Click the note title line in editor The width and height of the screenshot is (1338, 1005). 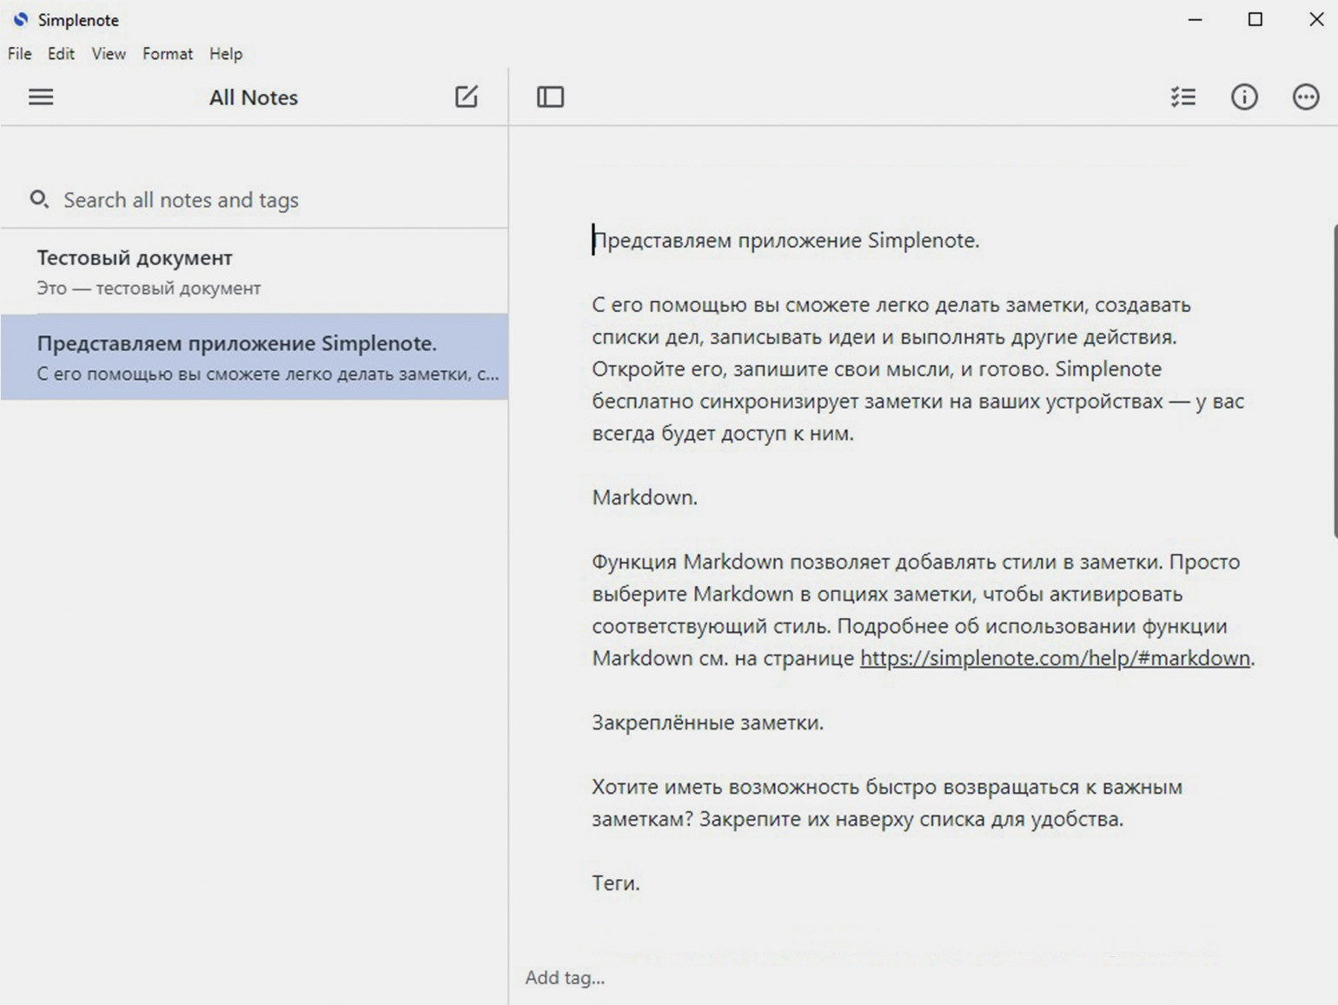click(x=785, y=240)
